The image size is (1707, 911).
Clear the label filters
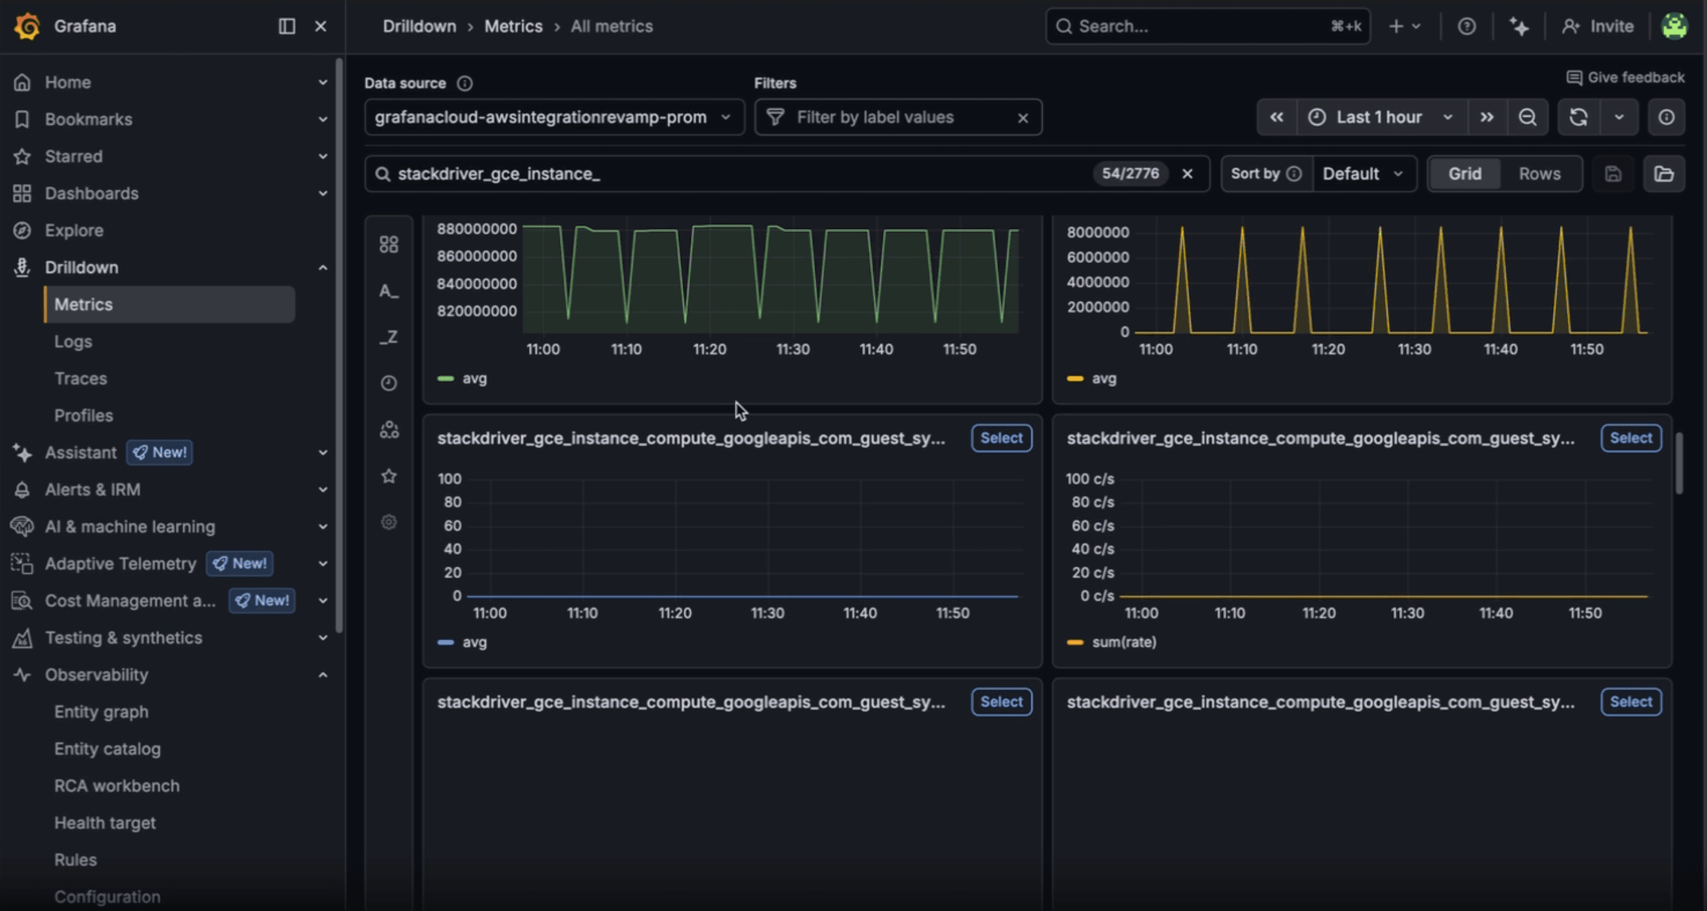[x=1023, y=118]
